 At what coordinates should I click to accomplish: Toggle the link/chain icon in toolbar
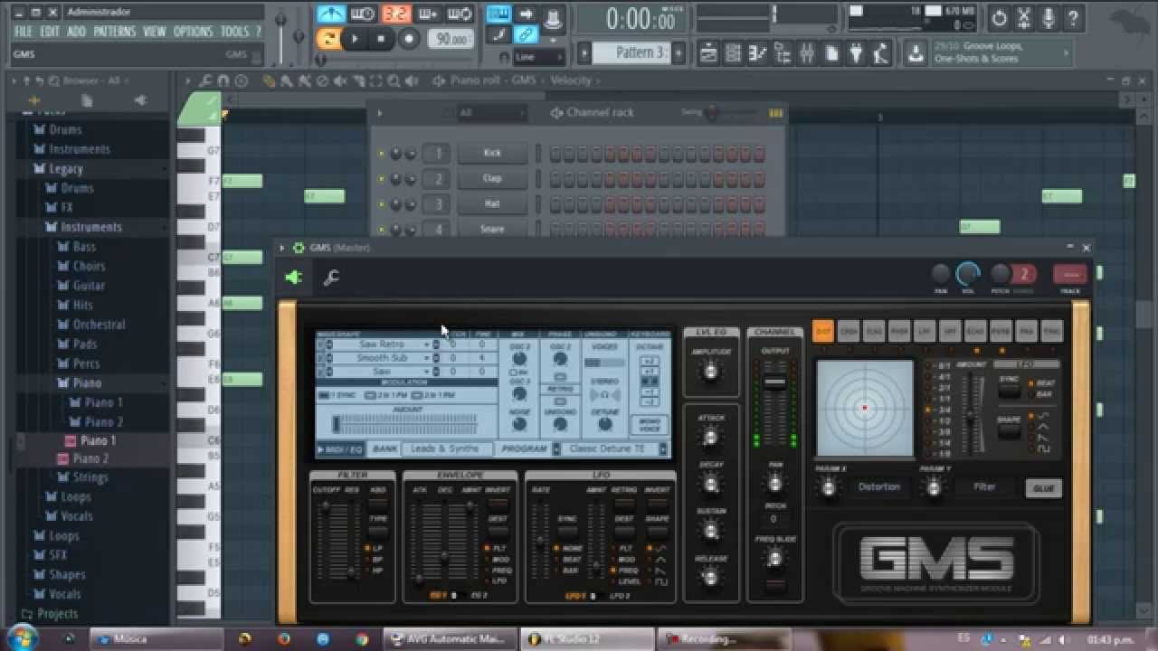[525, 35]
